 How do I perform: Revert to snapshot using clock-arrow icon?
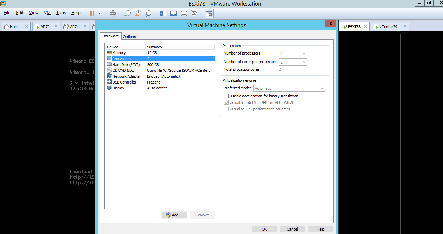click(x=138, y=13)
